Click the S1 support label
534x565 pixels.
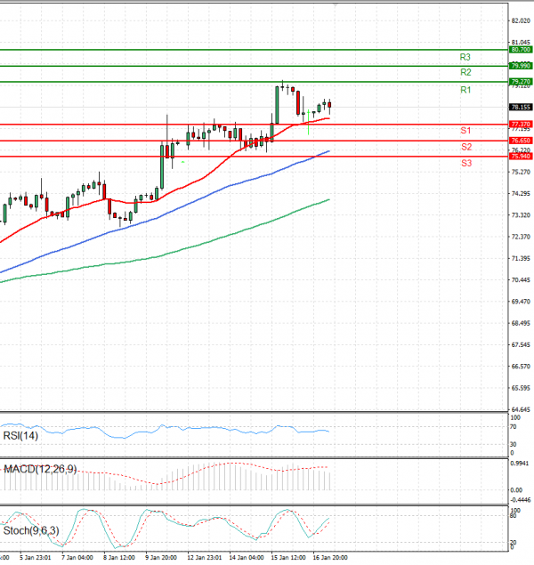pos(465,131)
